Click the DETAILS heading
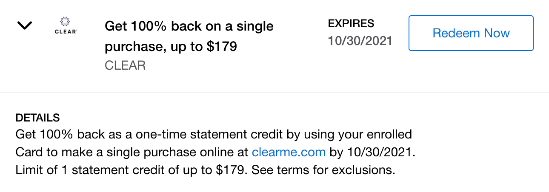The width and height of the screenshot is (549, 192). (37, 118)
